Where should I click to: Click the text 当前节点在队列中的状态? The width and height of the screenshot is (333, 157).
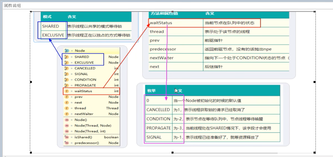coord(229,23)
